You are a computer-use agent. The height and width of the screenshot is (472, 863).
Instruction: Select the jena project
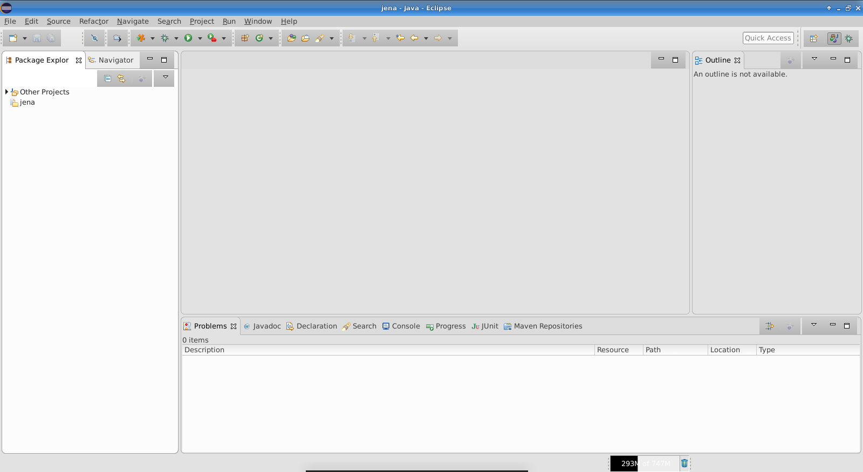click(27, 102)
